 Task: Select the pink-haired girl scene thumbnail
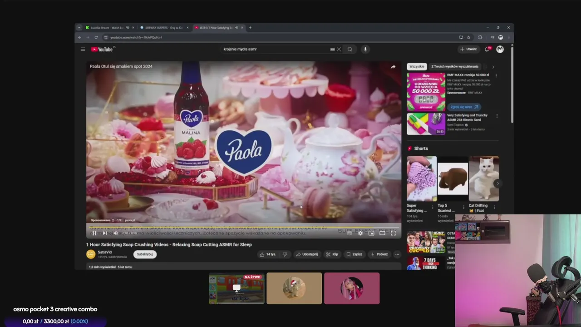point(352,288)
